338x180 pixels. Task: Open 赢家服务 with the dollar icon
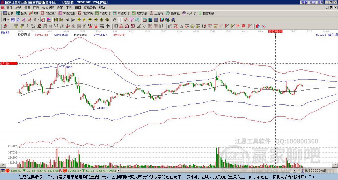207,13
